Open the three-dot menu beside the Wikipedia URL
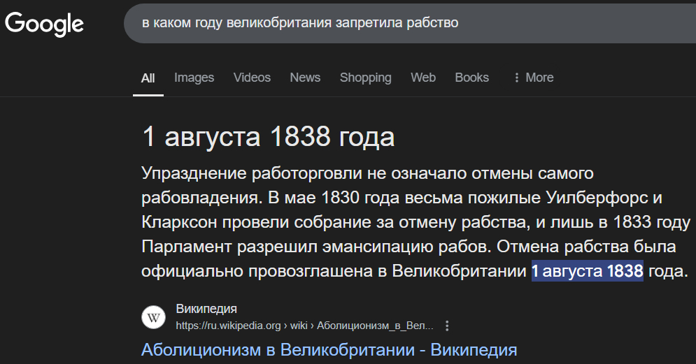Image resolution: width=696 pixels, height=364 pixels. 447,326
